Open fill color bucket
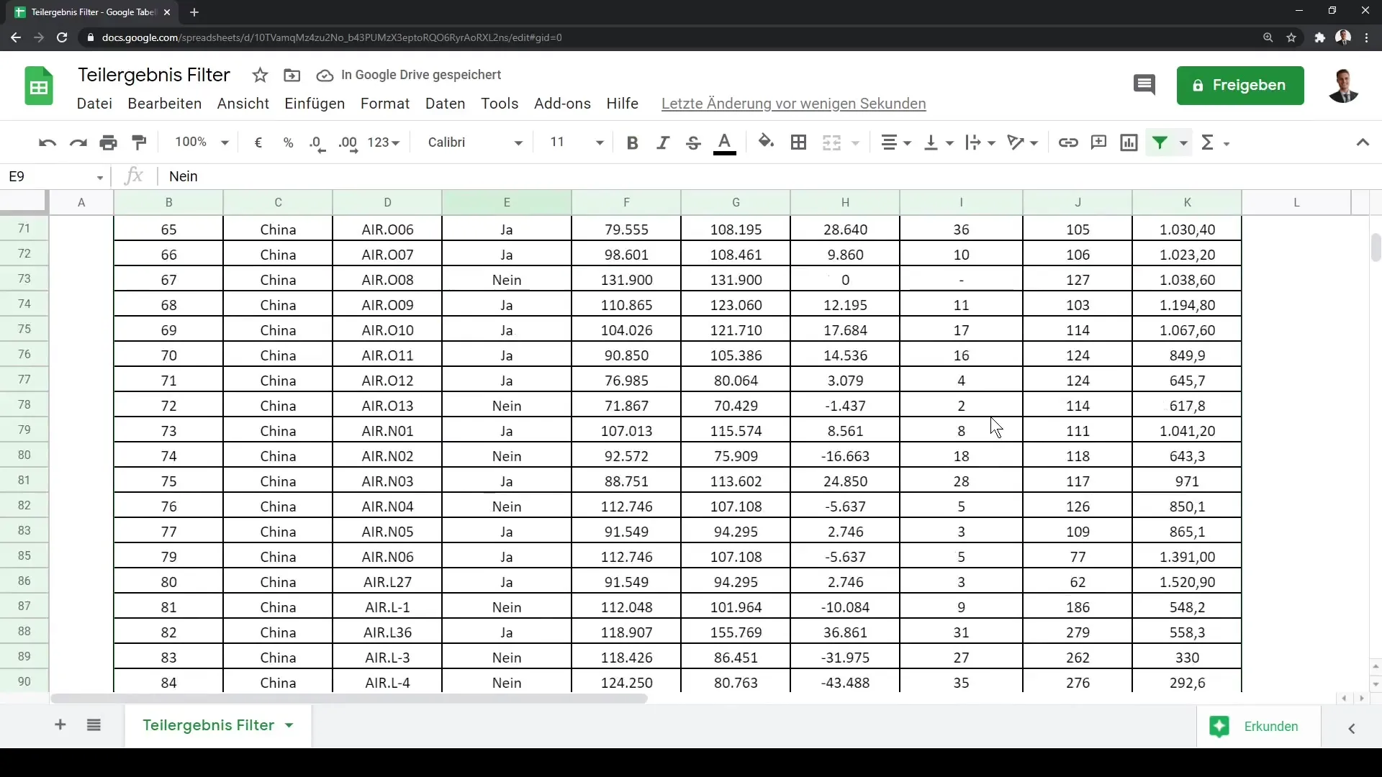The height and width of the screenshot is (777, 1382). [x=767, y=142]
